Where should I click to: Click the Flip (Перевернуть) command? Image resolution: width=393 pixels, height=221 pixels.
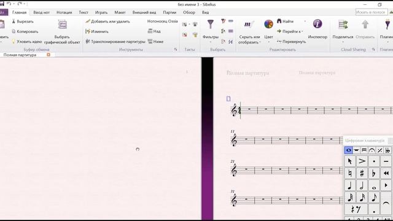point(292,42)
